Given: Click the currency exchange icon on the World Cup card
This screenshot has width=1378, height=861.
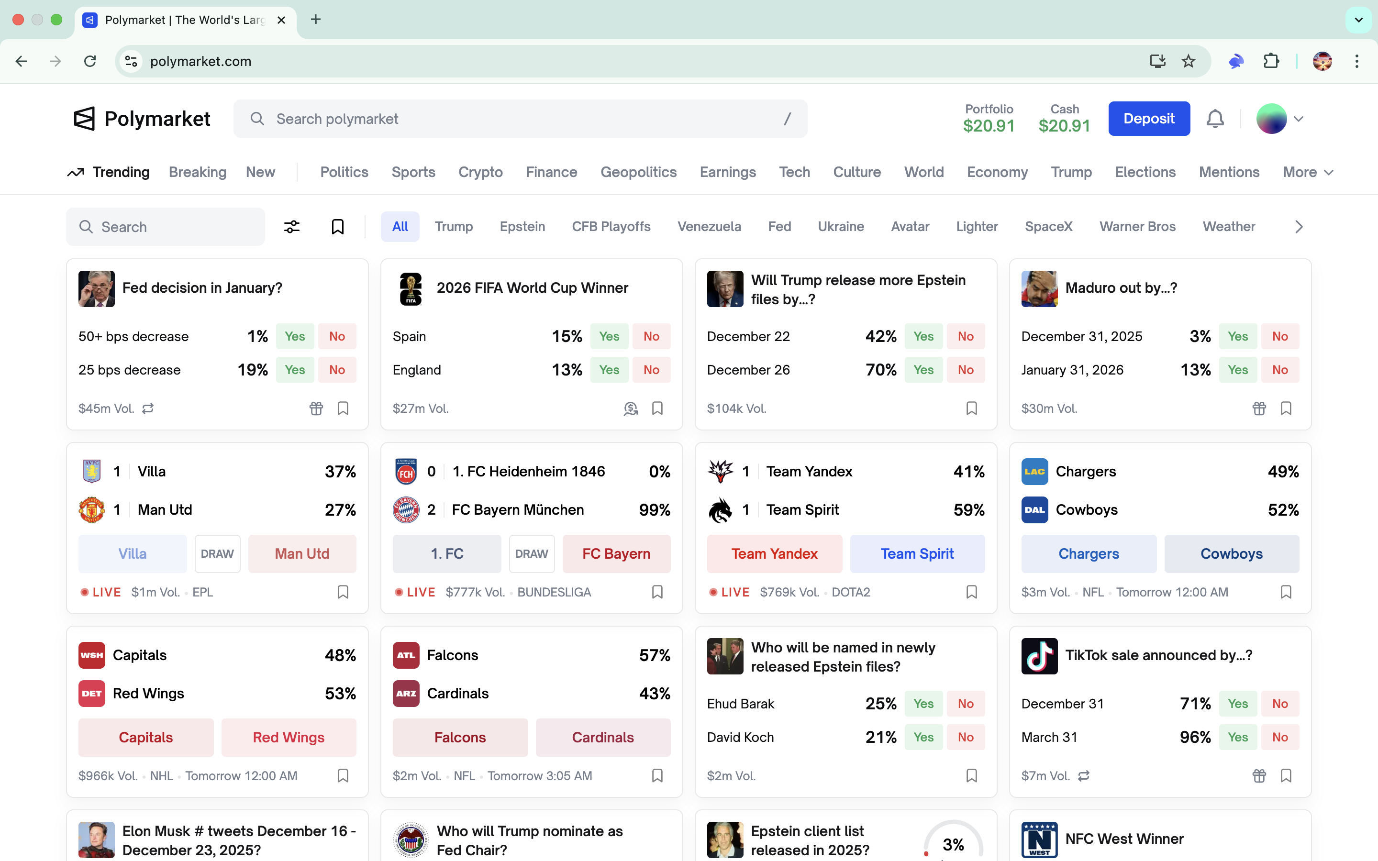Looking at the screenshot, I should point(630,408).
